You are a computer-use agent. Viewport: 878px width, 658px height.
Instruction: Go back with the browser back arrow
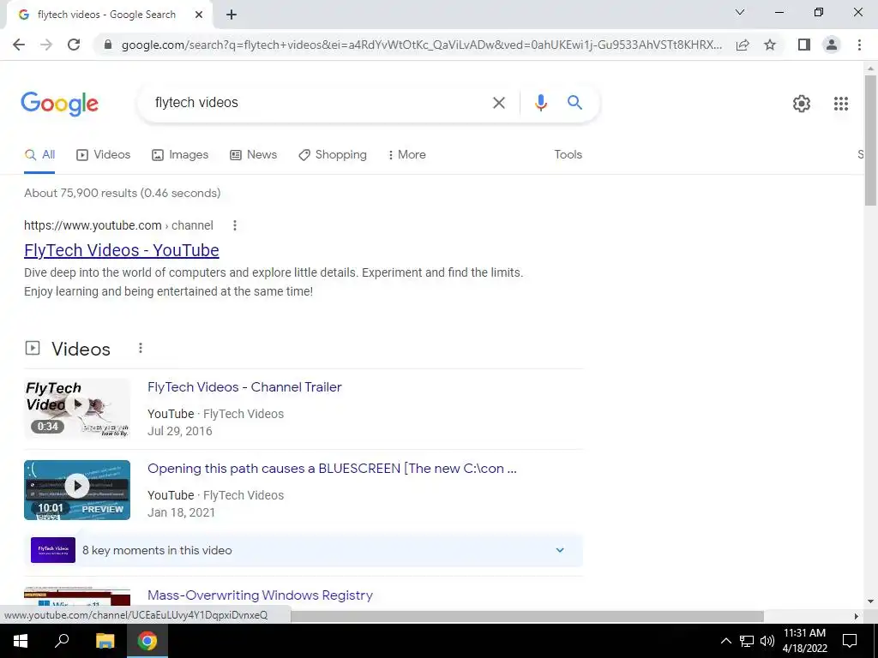point(19,45)
